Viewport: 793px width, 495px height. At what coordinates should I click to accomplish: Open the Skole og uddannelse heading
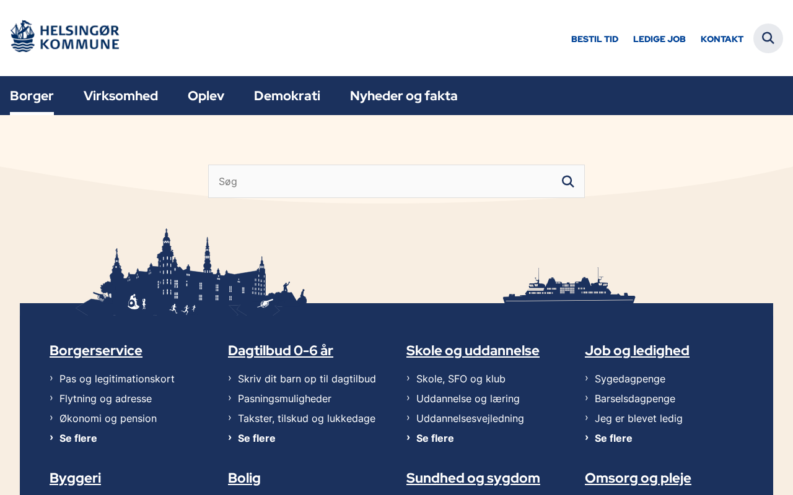coord(473,350)
